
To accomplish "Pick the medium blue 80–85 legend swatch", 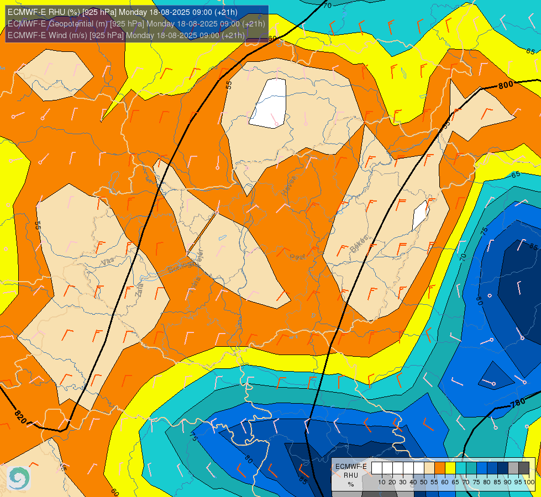I will pyautogui.click(x=492, y=468).
